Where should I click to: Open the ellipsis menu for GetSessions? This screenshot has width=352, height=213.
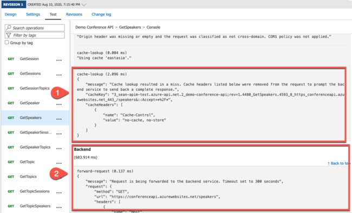[59, 75]
